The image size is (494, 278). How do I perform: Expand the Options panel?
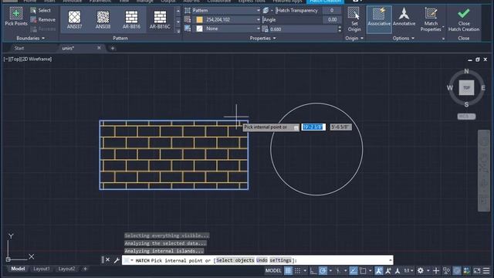click(403, 38)
